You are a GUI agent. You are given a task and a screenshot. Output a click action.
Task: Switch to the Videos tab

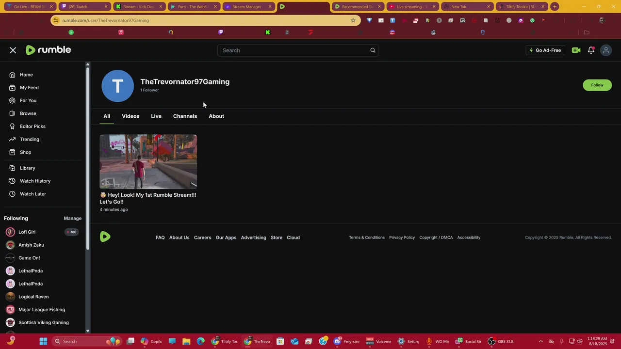click(131, 116)
